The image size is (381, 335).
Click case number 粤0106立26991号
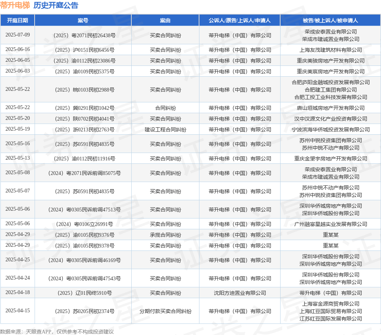(x=84, y=224)
